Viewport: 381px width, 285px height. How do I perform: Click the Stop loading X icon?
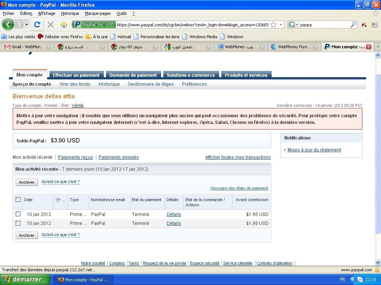pyautogui.click(x=51, y=24)
